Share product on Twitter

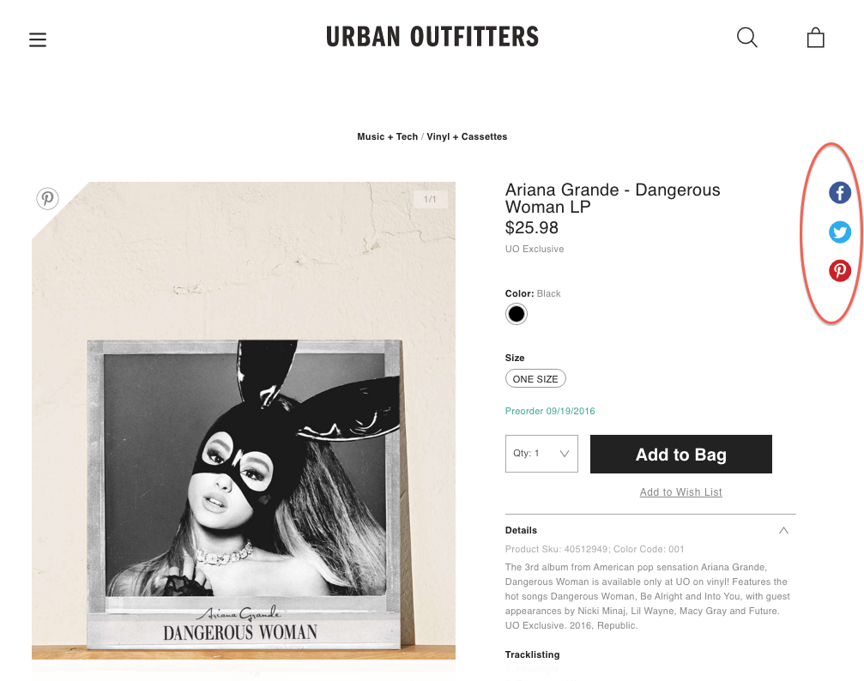click(840, 232)
